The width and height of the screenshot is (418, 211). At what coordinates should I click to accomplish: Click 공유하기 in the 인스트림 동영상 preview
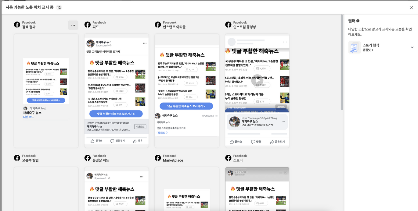pyautogui.click(x=277, y=142)
